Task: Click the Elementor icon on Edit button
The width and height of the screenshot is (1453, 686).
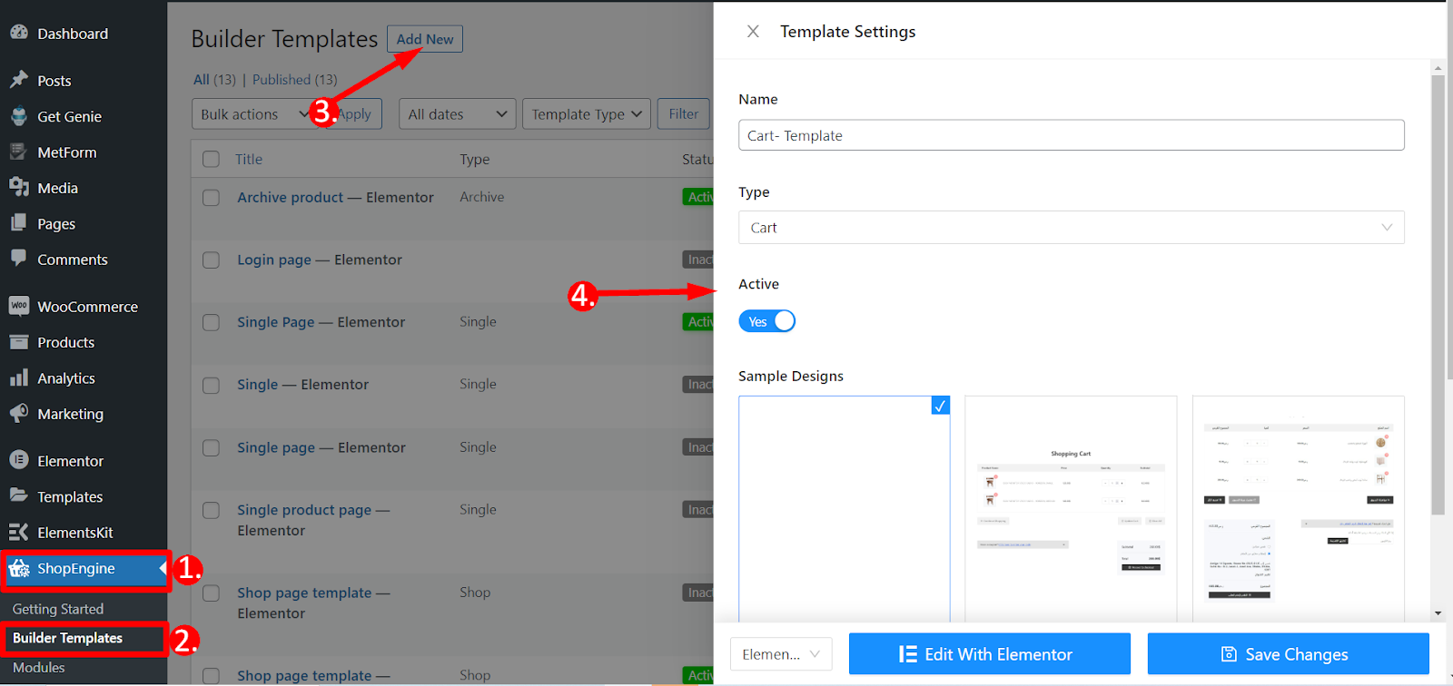Action: coord(908,654)
